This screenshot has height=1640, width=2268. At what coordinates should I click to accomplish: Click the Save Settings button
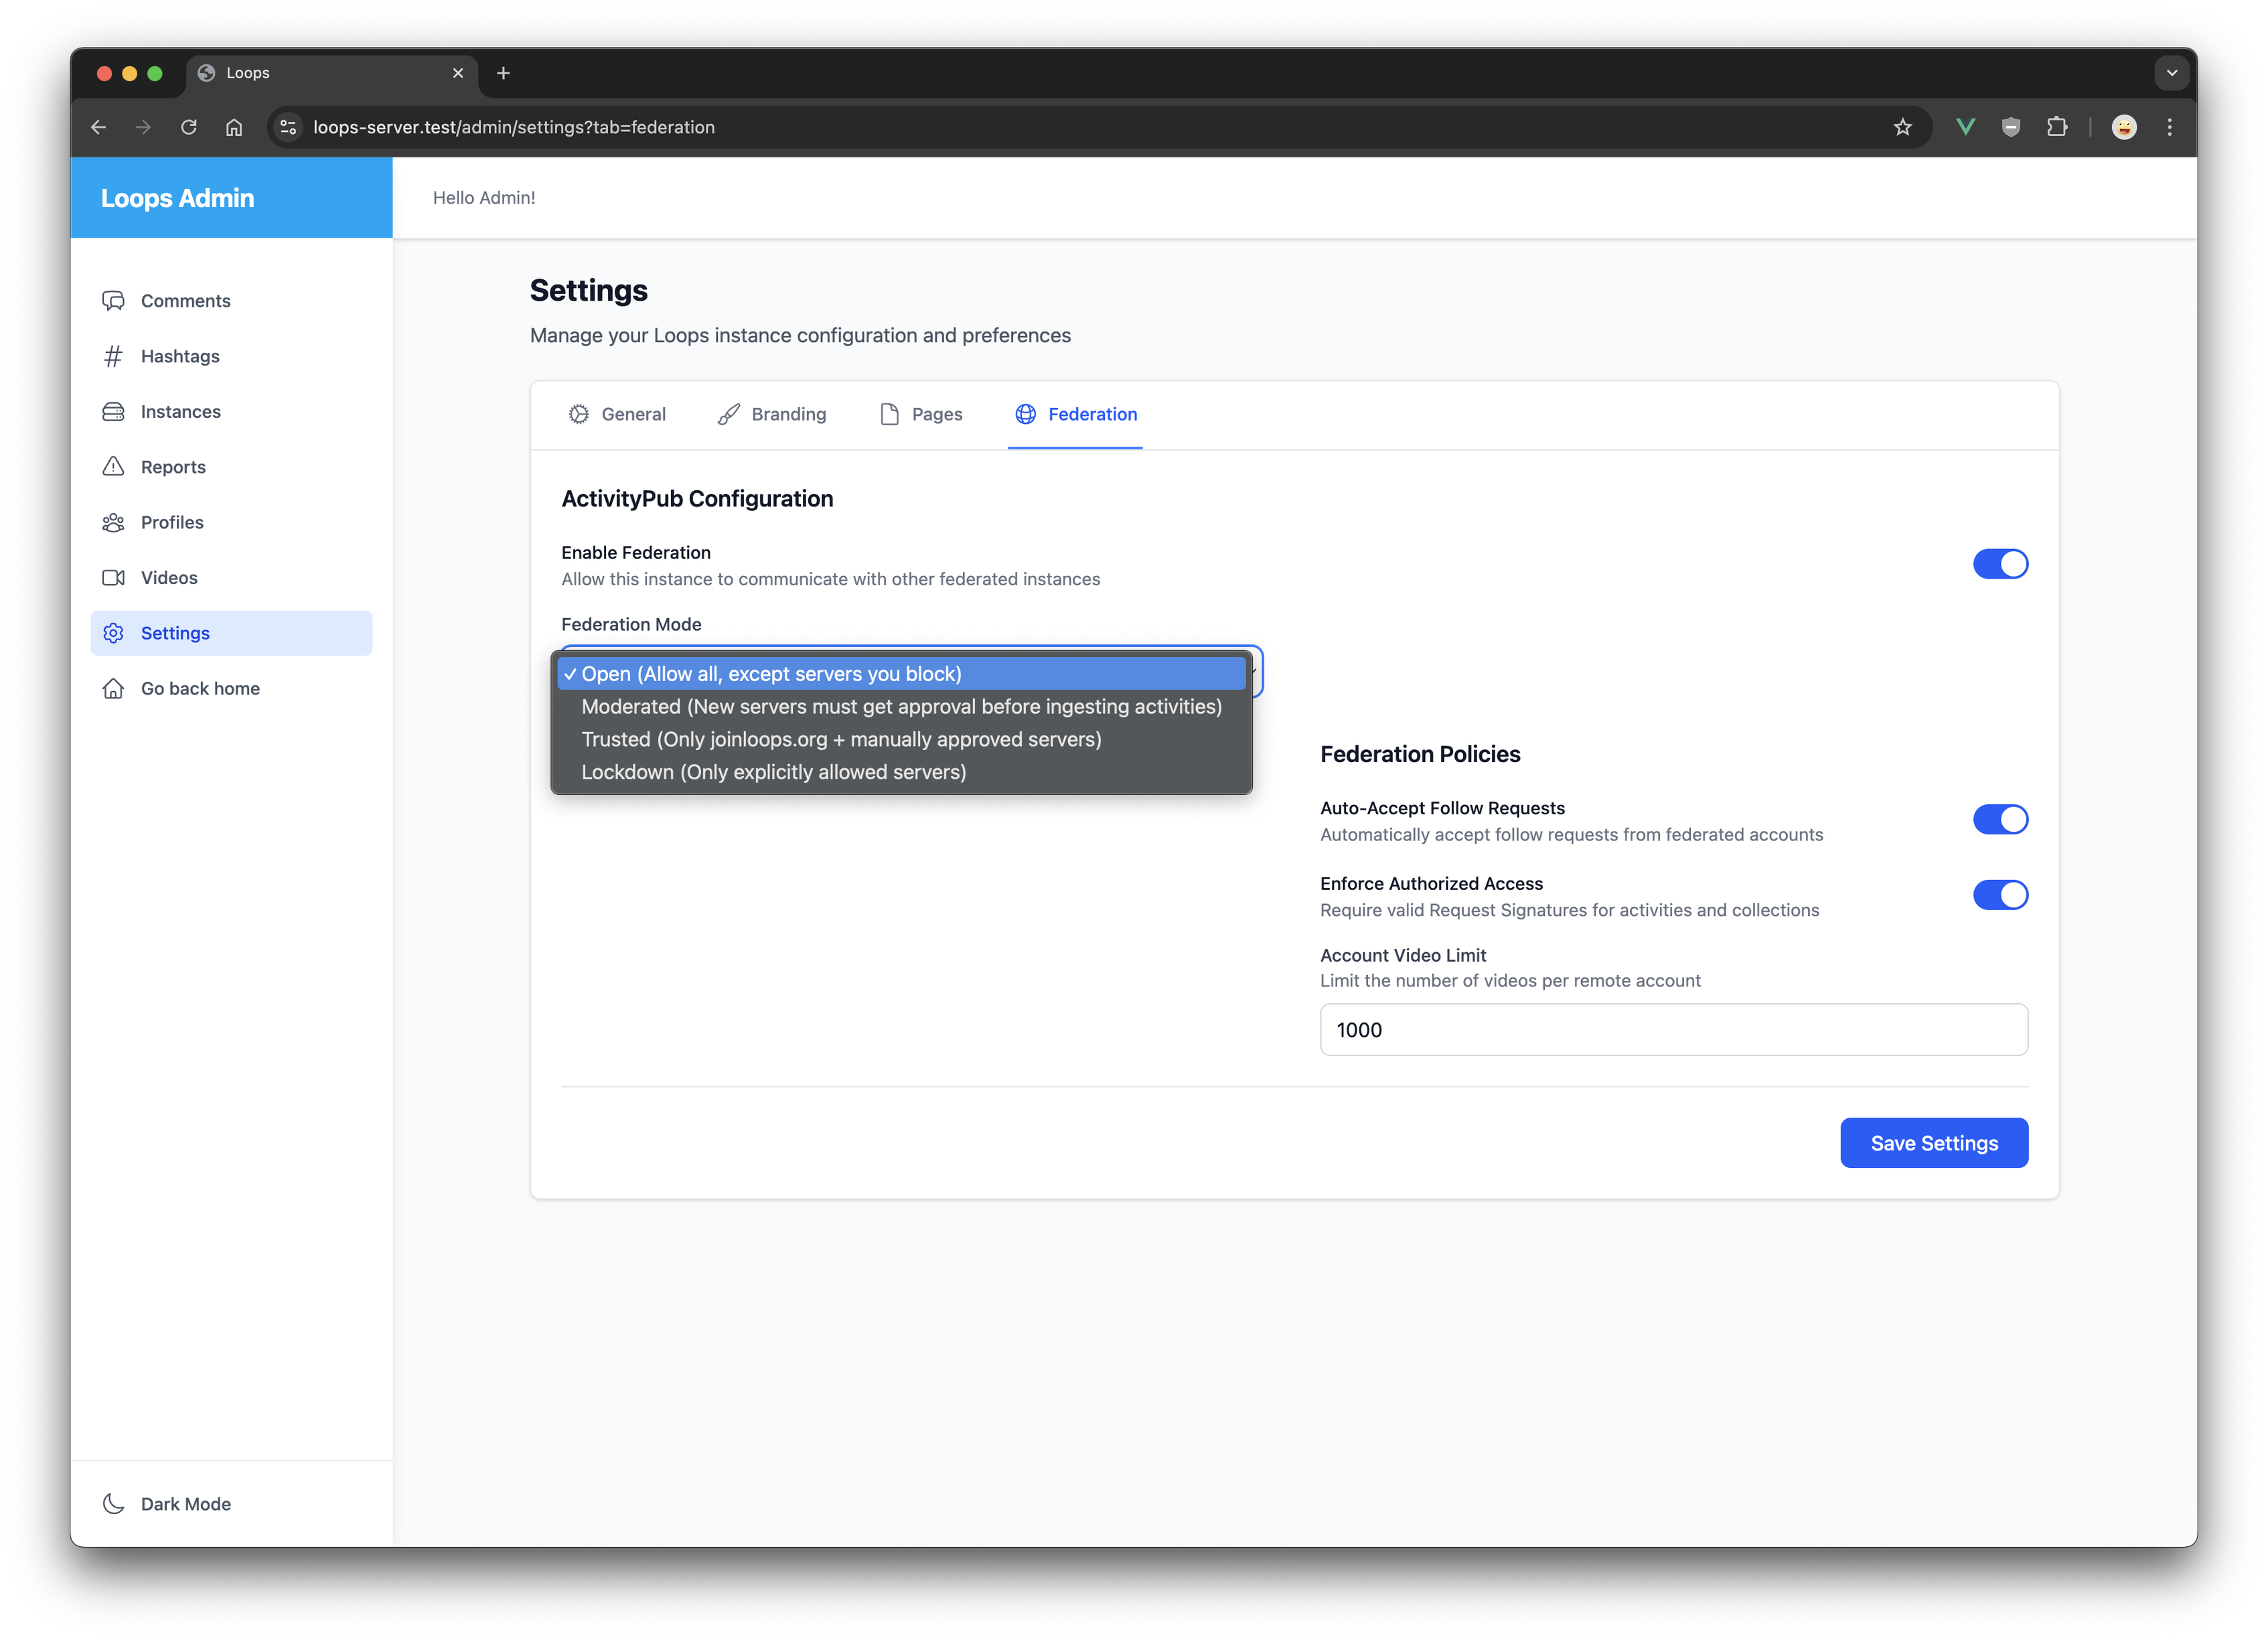click(1933, 1143)
